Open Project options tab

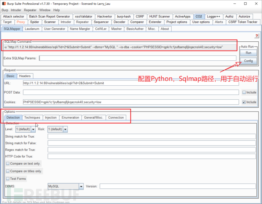click(177, 22)
